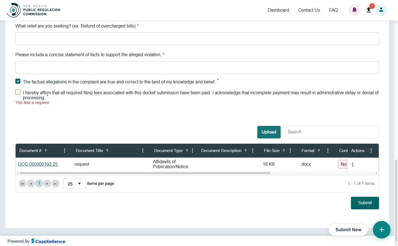This screenshot has width=398, height=246.
Task: Go to next page using pagination arrow
Action: (x=47, y=183)
